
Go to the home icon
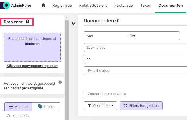tap(43, 5)
